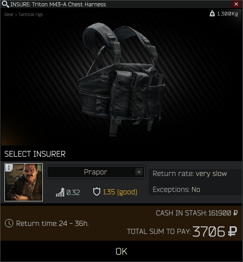Click the shield insurance rating icon
The width and height of the screenshot is (243, 262).
point(97,192)
